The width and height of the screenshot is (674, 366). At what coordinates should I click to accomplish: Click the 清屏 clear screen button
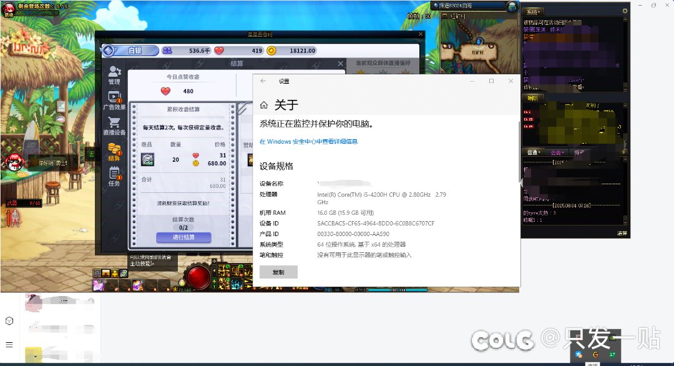click(x=622, y=233)
